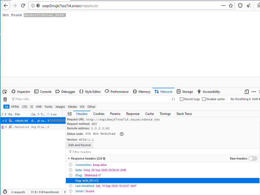
Task: Open the Debugger tab
Action: click(65, 92)
